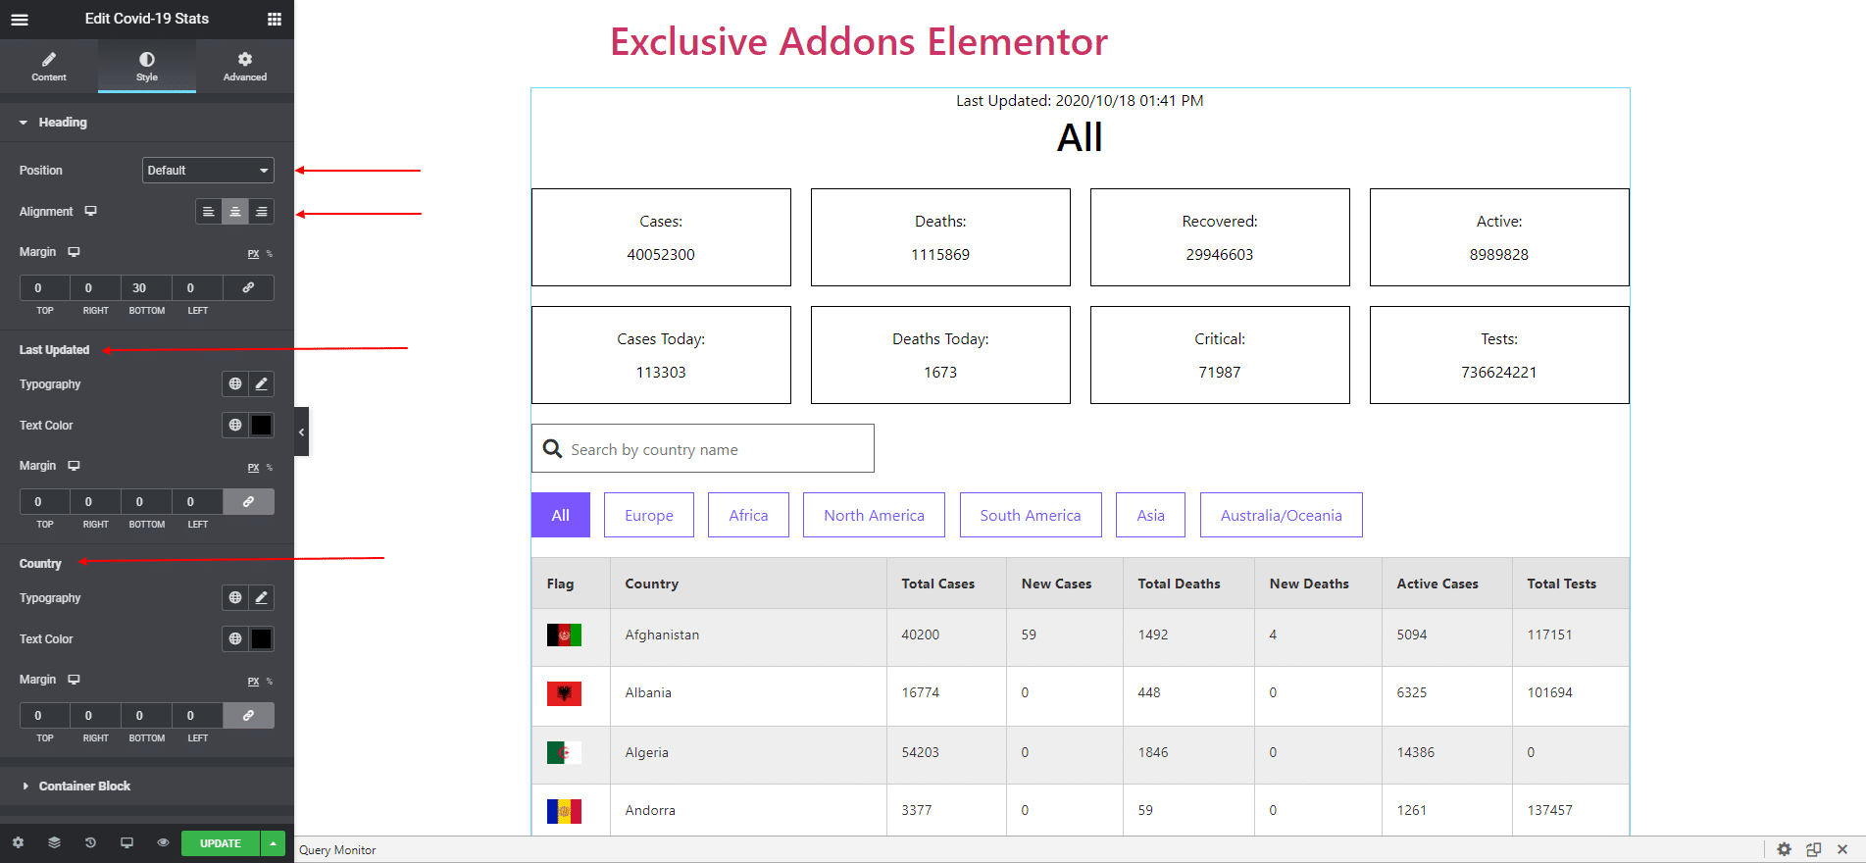Image resolution: width=1866 pixels, height=863 pixels.
Task: Set heading alignment to right
Action: pyautogui.click(x=261, y=212)
